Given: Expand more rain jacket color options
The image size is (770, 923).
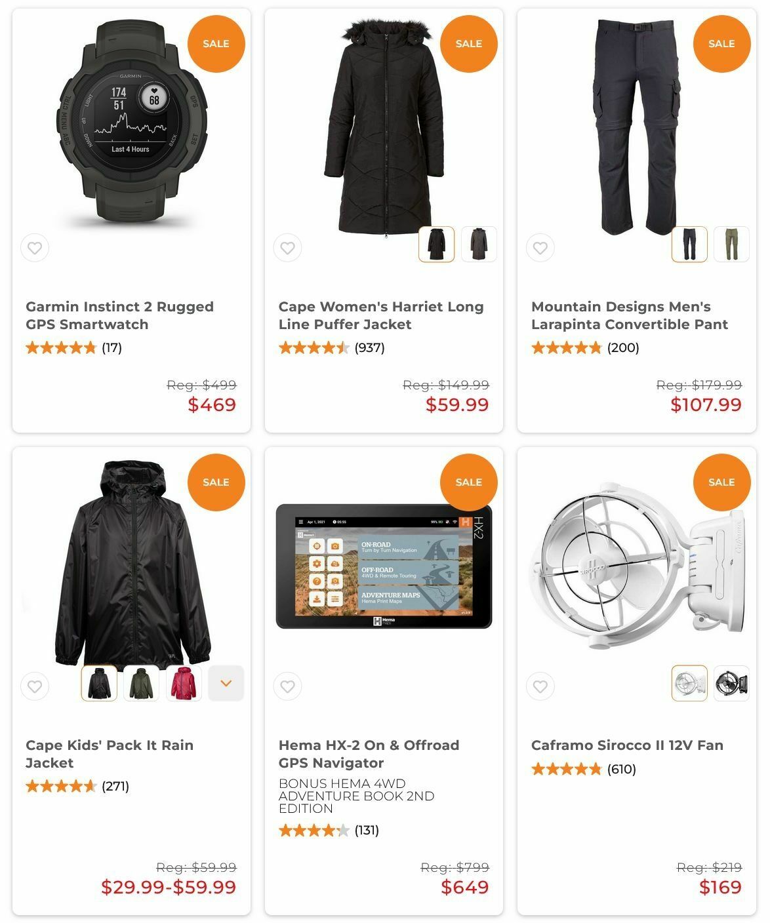Looking at the screenshot, I should [226, 683].
